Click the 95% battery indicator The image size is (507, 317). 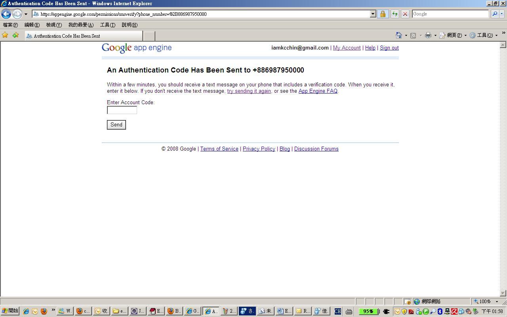click(368, 311)
